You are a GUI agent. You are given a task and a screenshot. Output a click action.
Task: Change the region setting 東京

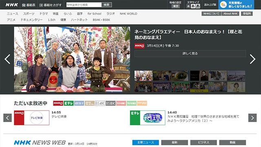pyautogui.click(x=176, y=7)
